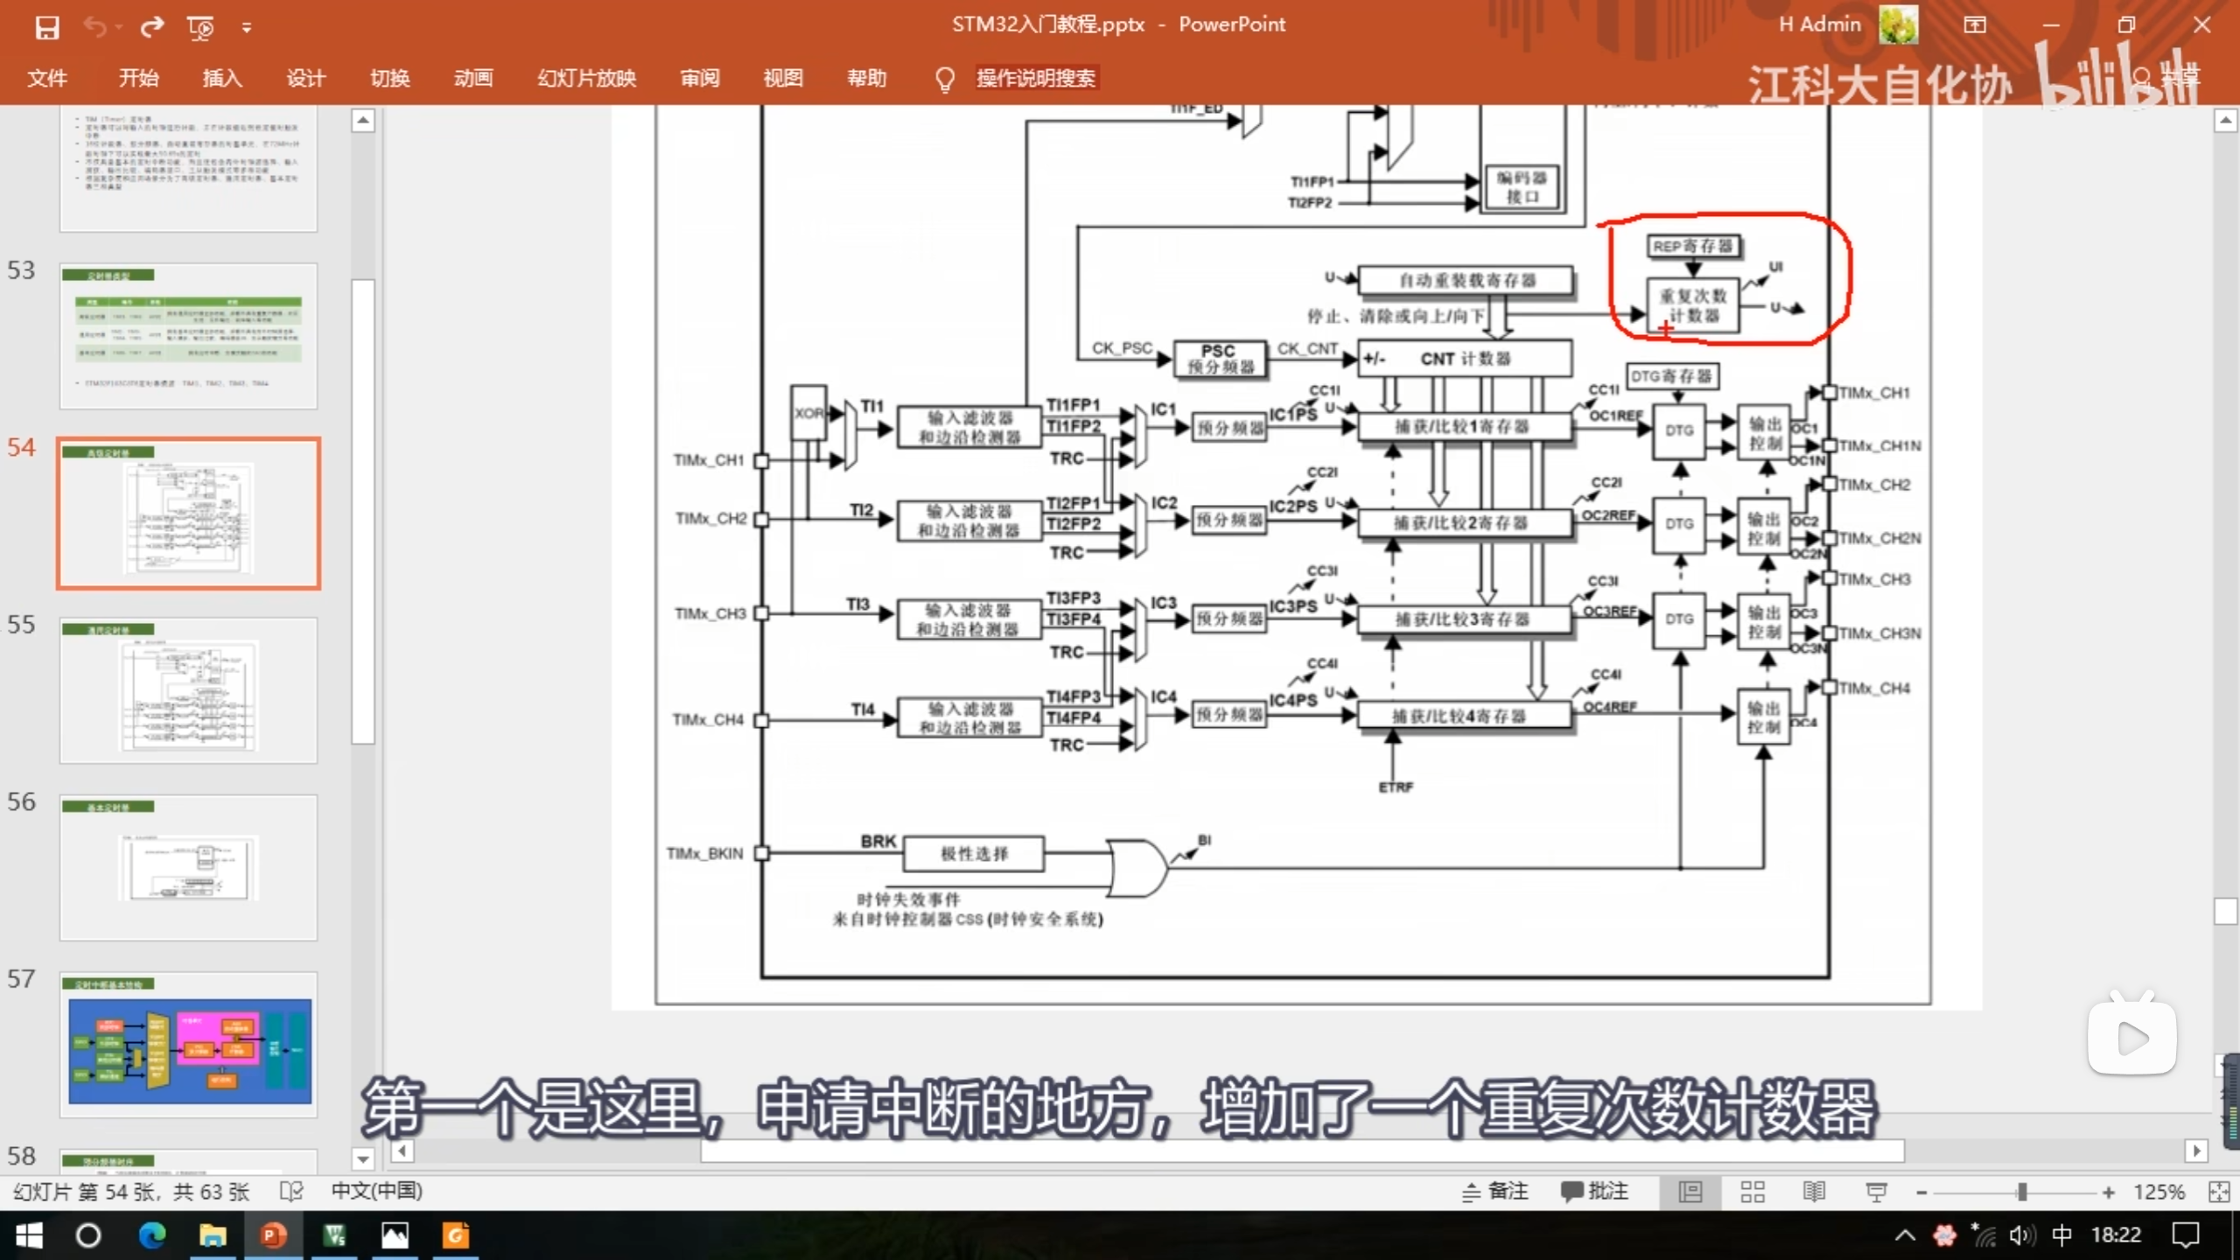Click the Redo arrow icon
Screen dimensions: 2240x1260
coord(152,28)
